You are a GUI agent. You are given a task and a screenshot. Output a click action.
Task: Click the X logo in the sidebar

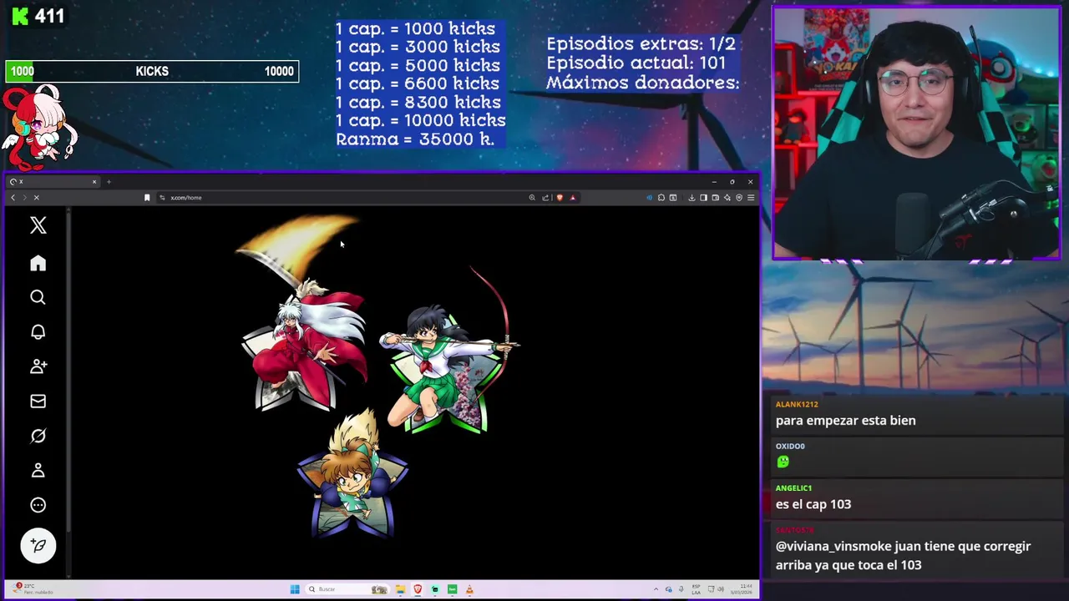click(x=38, y=225)
